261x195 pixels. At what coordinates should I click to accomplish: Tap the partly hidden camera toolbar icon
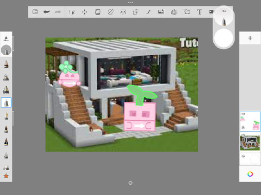pyautogui.click(x=211, y=12)
